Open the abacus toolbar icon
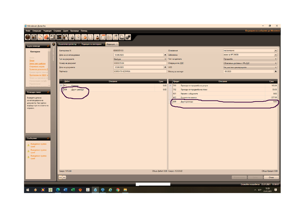287x203 pixels. 59,37
